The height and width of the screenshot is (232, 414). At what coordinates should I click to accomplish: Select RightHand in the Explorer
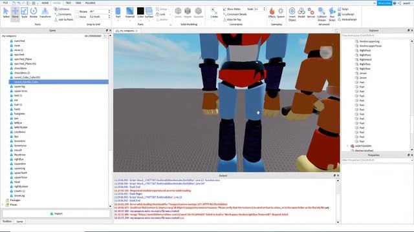[x=365, y=59]
